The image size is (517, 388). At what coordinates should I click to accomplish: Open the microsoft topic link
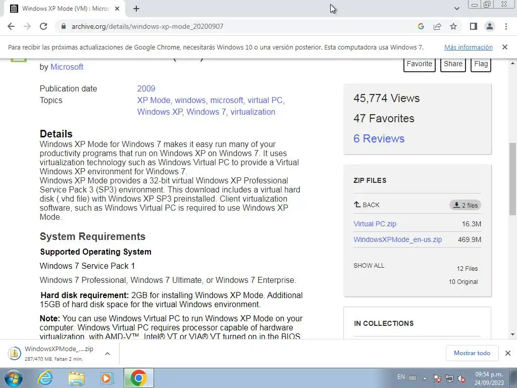[x=227, y=101]
